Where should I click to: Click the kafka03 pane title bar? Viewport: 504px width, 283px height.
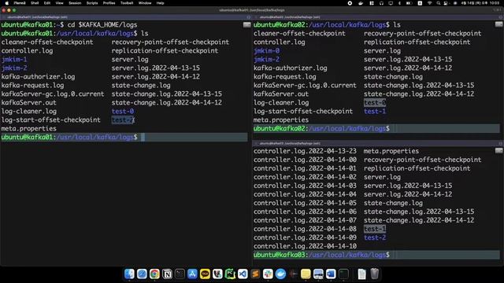pos(378,143)
